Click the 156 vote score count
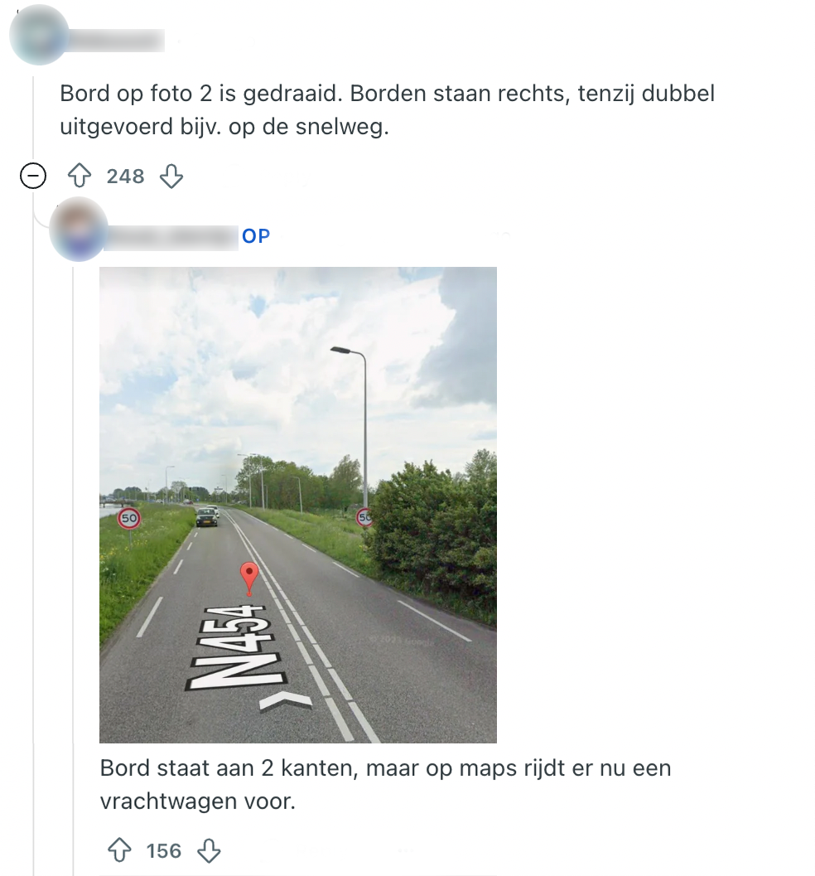The width and height of the screenshot is (815, 876). (x=164, y=851)
